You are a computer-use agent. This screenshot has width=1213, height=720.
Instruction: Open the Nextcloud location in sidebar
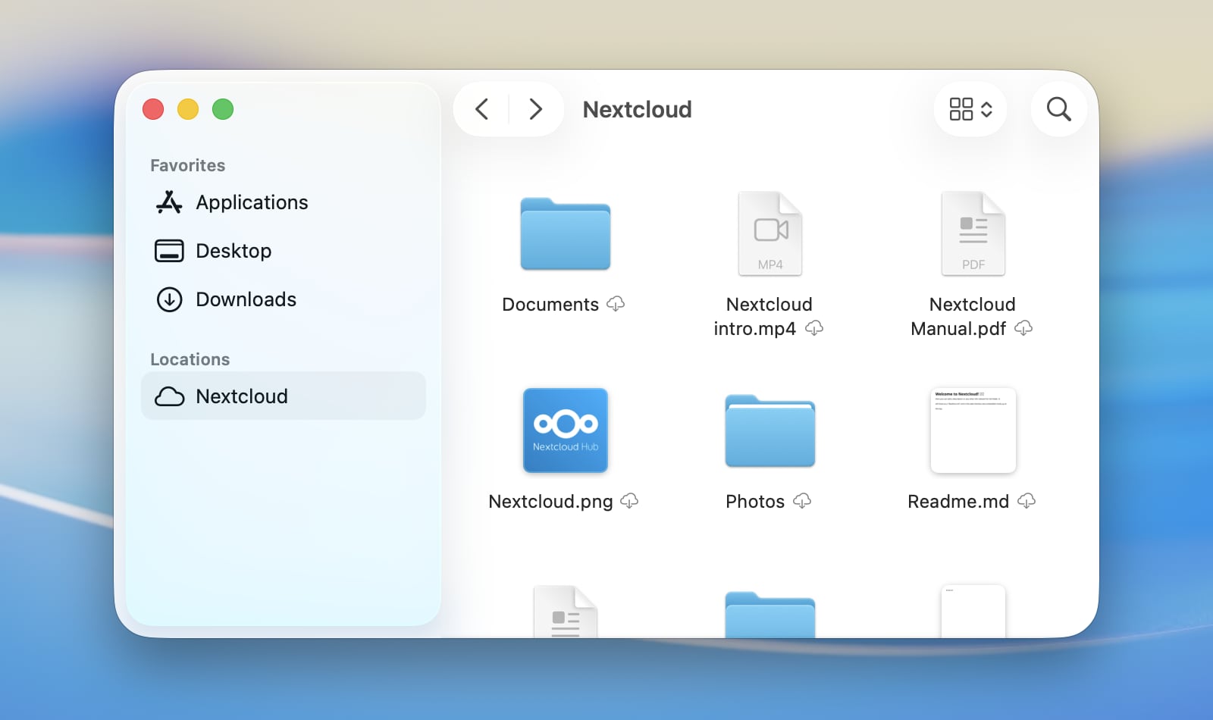click(x=241, y=396)
